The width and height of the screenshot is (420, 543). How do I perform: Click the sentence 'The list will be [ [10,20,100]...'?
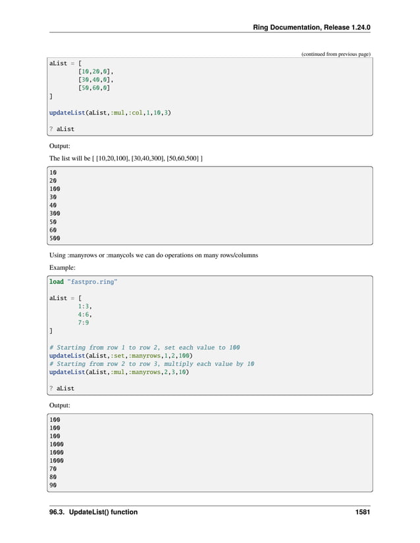[126, 158]
